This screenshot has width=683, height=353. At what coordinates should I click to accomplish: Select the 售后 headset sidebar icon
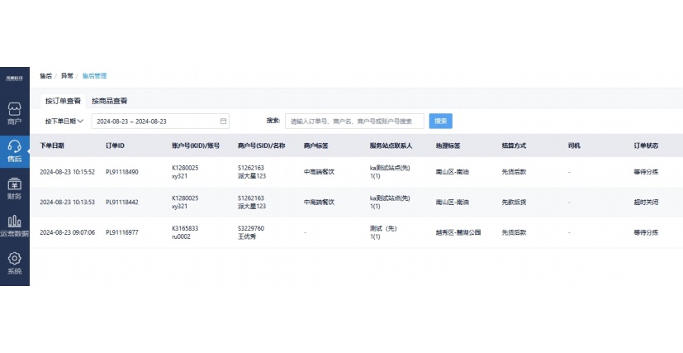pos(14,151)
